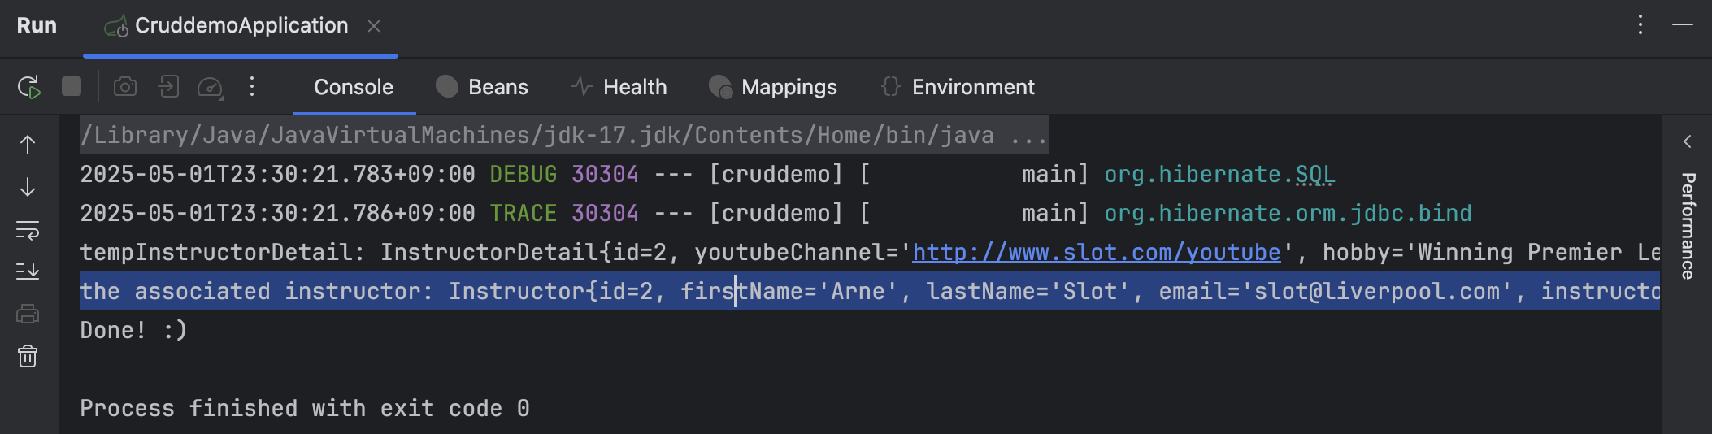Show the Mappings tab
Viewport: 1712px width, 434px height.
coord(773,87)
